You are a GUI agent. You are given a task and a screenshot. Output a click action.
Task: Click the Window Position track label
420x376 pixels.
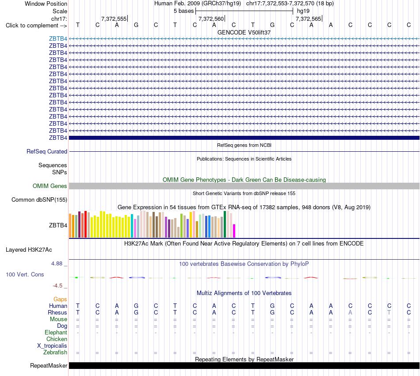tap(46, 4)
